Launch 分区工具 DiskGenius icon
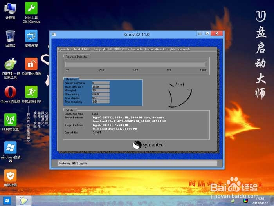274x206 pixels. 31,13
